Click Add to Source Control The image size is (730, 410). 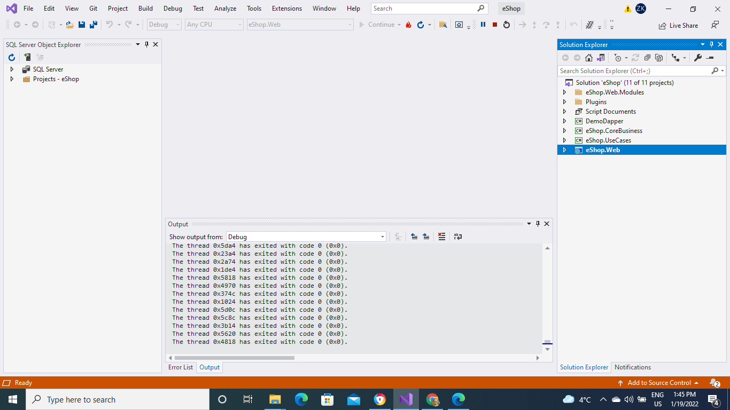tap(659, 383)
